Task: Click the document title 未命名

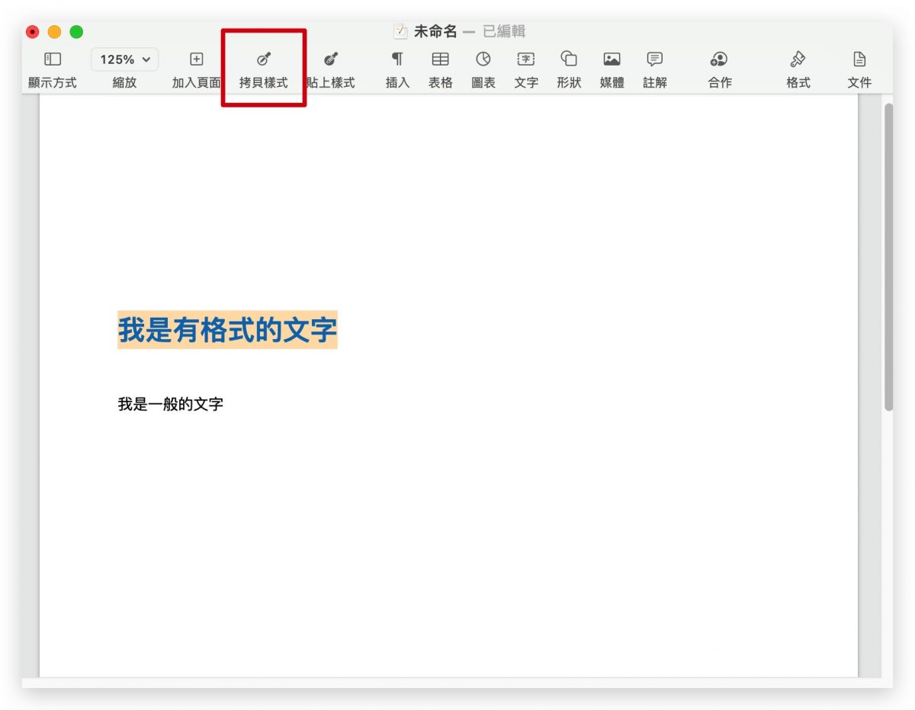Action: pyautogui.click(x=435, y=32)
